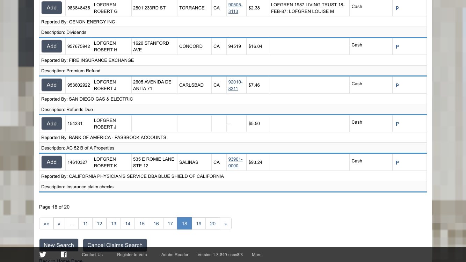Open the Twitter icon in footer
Viewport: 466px width, 262px height.
[x=43, y=255]
